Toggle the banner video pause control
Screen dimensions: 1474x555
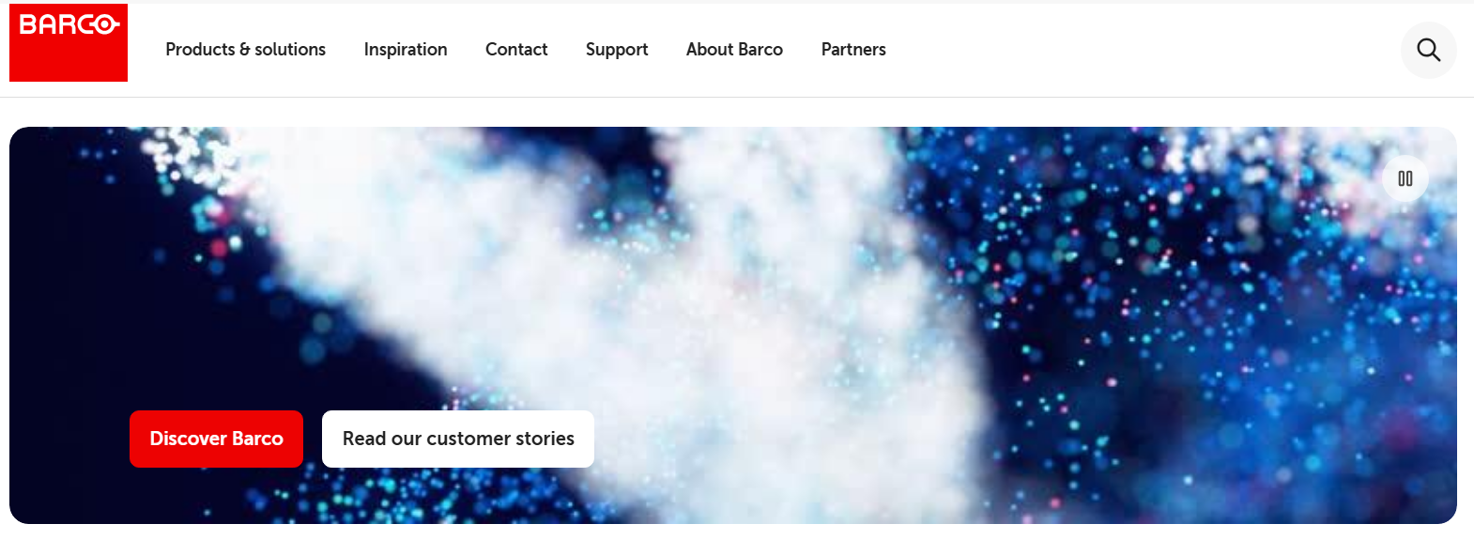pyautogui.click(x=1405, y=178)
